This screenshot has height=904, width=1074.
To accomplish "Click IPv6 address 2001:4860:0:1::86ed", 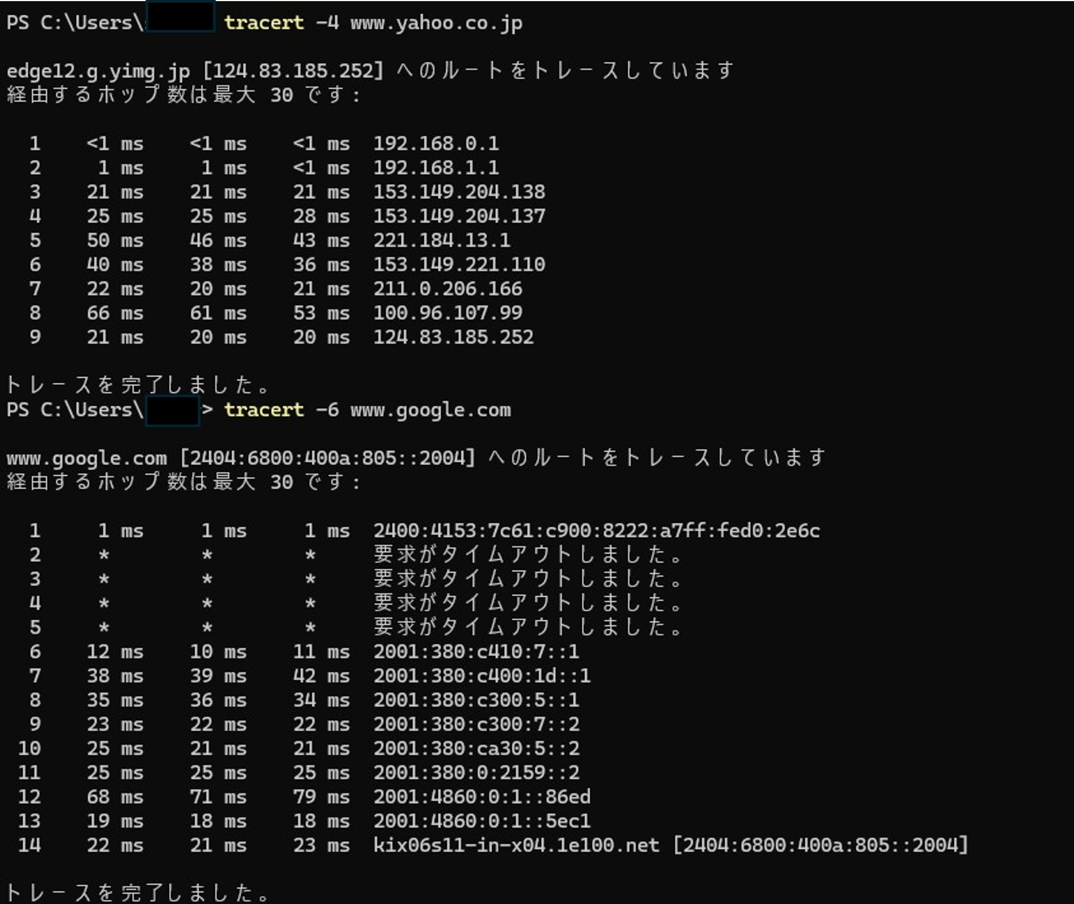I will coord(482,797).
